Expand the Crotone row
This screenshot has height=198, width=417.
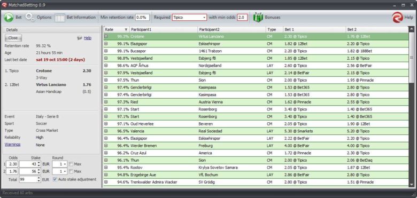click(106, 36)
